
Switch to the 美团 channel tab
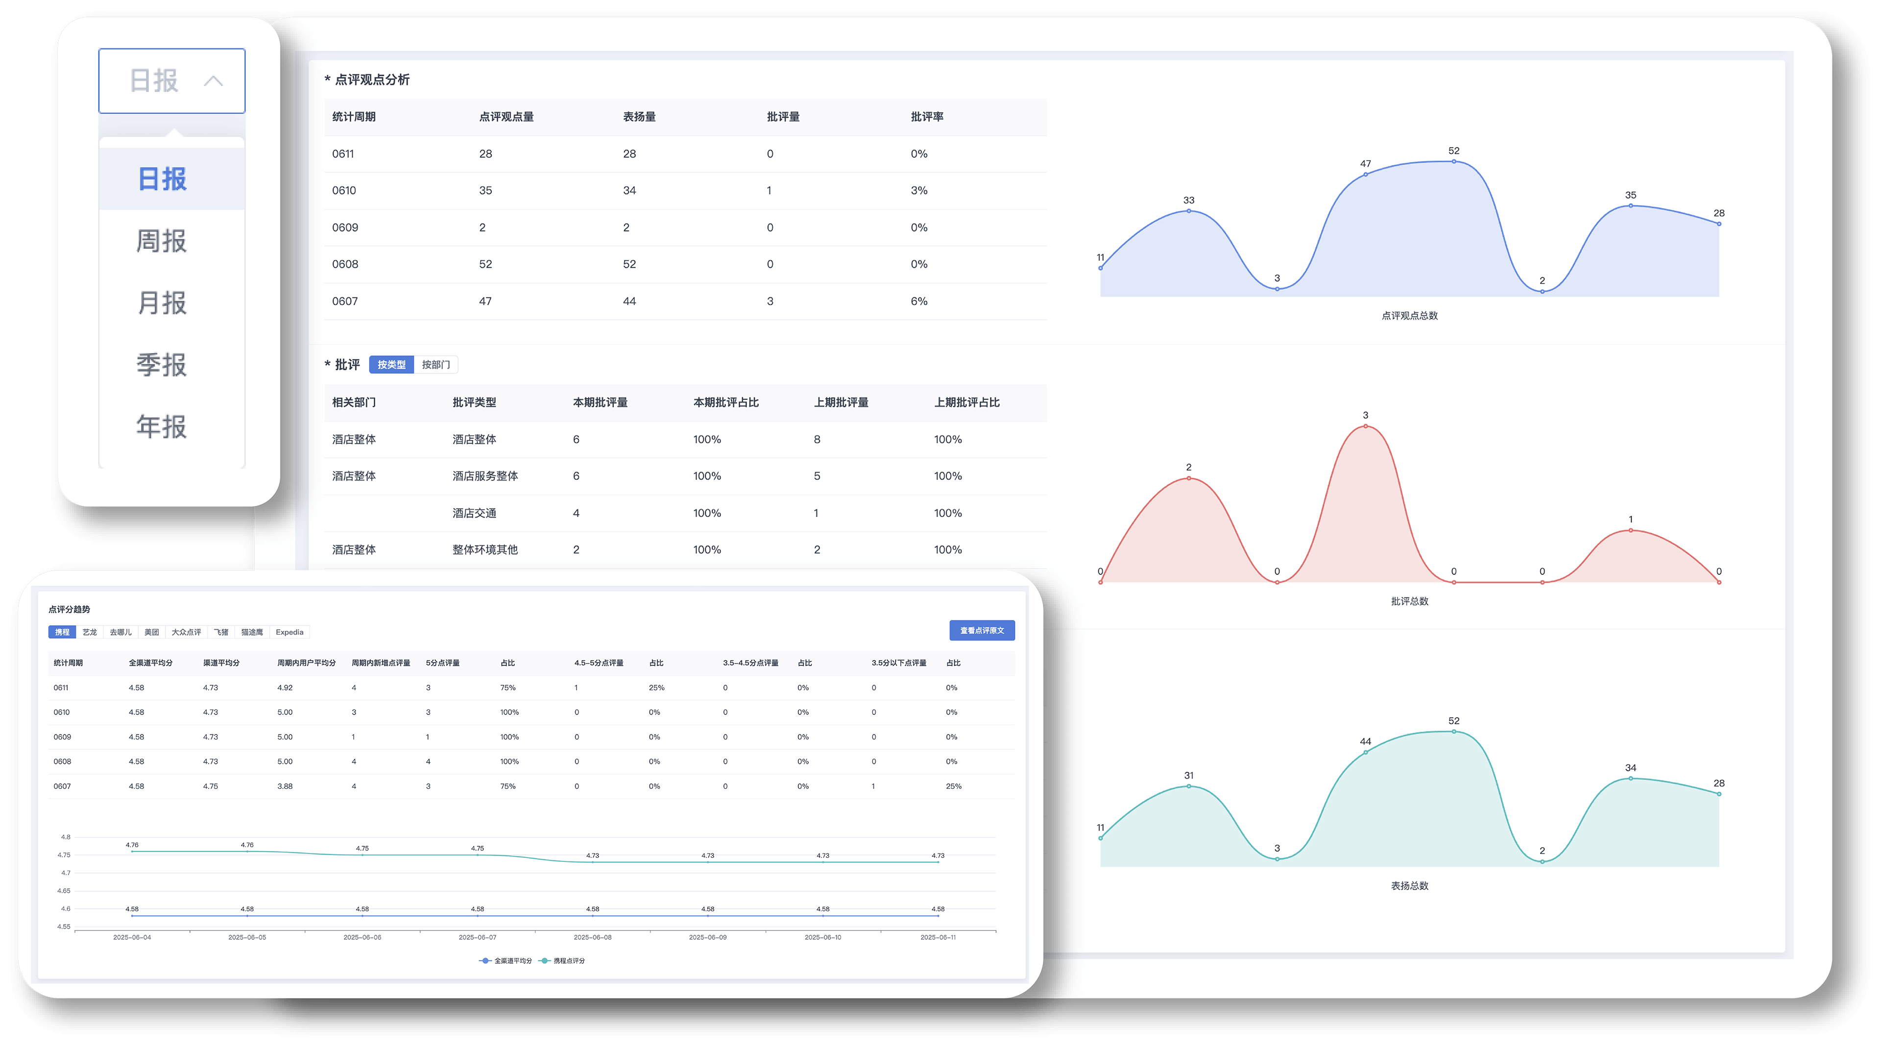(x=151, y=632)
